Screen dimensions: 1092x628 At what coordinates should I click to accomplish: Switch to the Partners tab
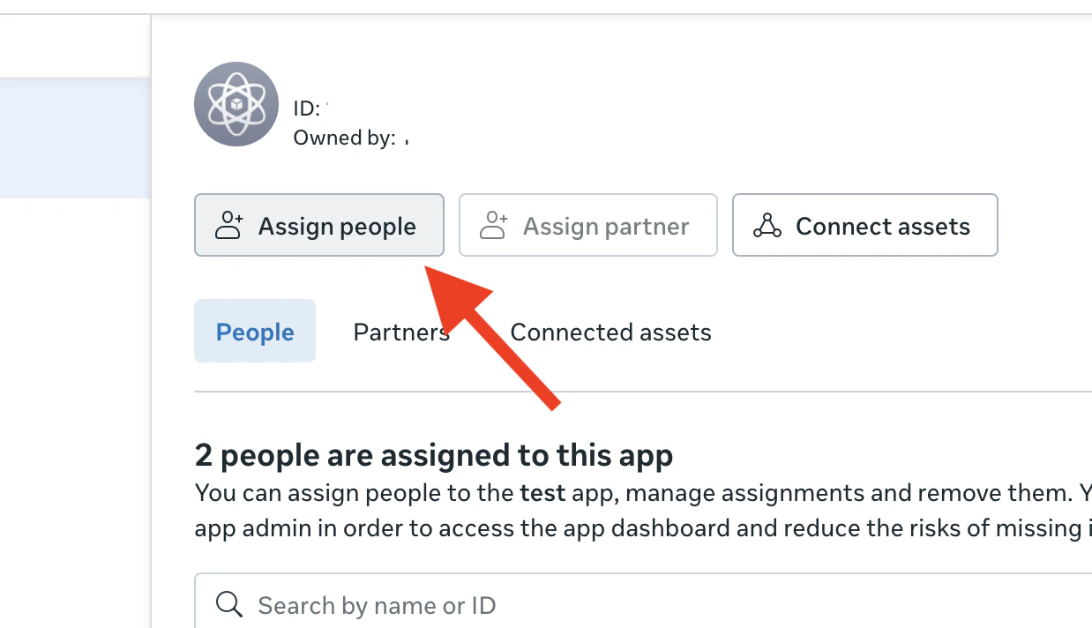click(401, 332)
